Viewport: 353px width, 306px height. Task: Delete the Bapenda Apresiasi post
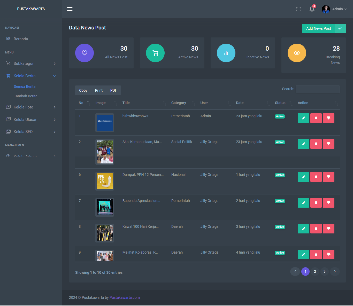click(316, 203)
